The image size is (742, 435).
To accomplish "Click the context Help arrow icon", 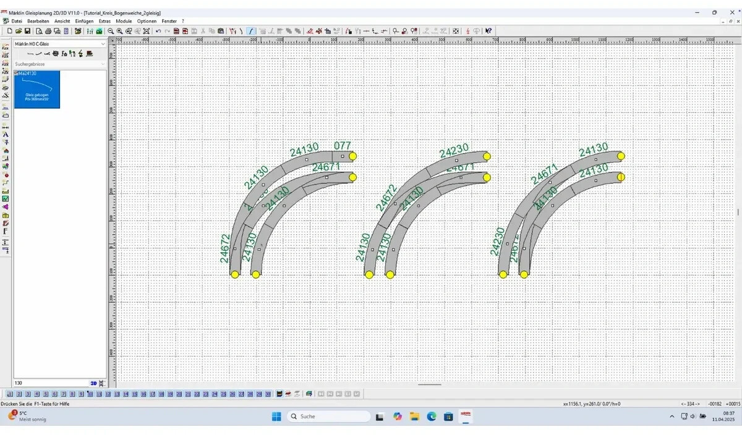I will point(488,31).
